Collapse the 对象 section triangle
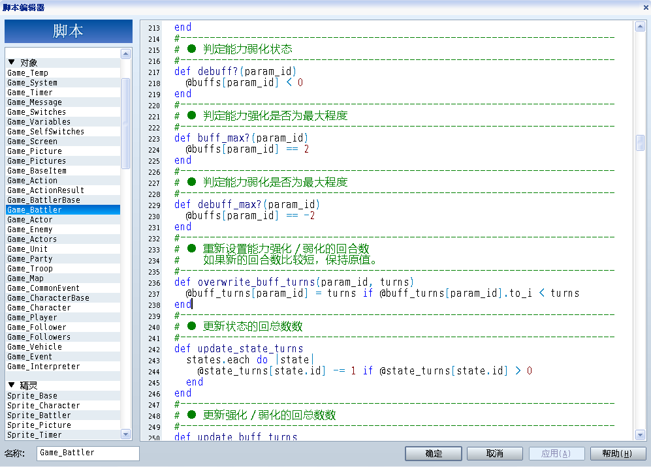The height and width of the screenshot is (467, 651). click(x=11, y=62)
